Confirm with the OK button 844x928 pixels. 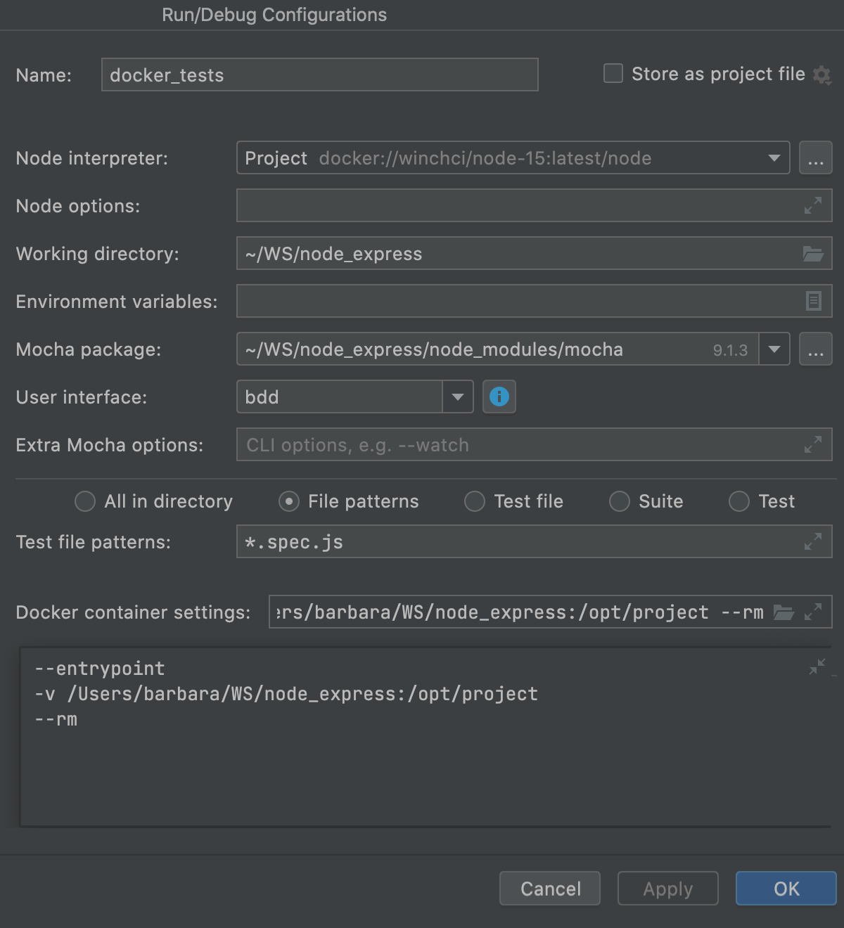(786, 889)
